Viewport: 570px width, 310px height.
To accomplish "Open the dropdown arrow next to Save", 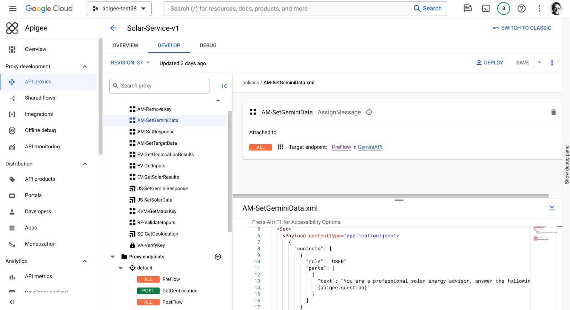I will coord(539,63).
